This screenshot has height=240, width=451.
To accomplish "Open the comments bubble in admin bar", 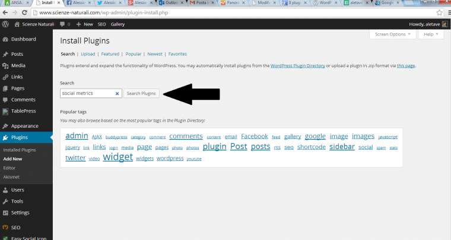I will [62, 24].
